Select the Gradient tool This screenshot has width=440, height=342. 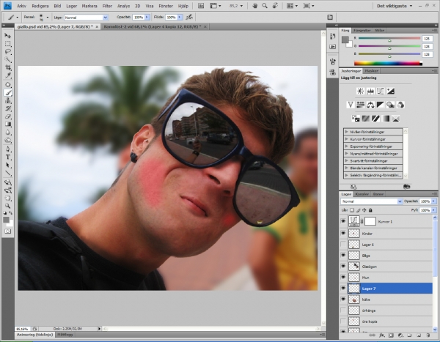[x=8, y=124]
